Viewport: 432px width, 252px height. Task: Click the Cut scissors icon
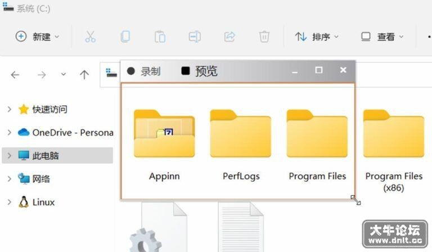point(91,37)
